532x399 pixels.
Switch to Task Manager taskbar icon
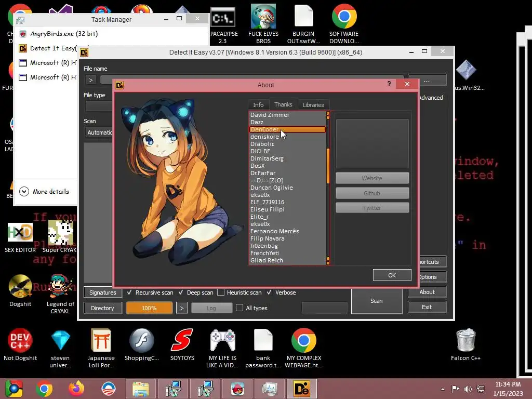(x=270, y=389)
